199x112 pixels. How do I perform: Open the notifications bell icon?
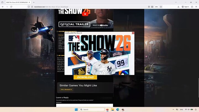[x=196, y=110]
